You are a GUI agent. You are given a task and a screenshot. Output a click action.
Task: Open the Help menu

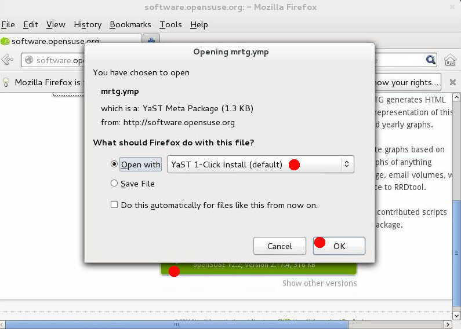click(x=199, y=25)
